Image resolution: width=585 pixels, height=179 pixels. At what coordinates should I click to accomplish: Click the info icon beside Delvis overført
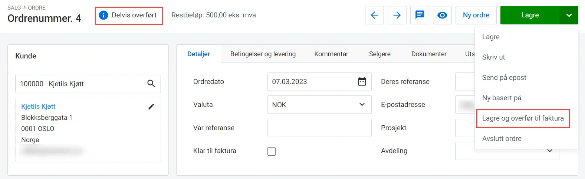click(x=103, y=15)
